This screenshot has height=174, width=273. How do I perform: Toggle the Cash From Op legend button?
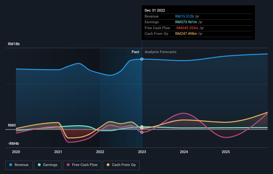pos(121,165)
